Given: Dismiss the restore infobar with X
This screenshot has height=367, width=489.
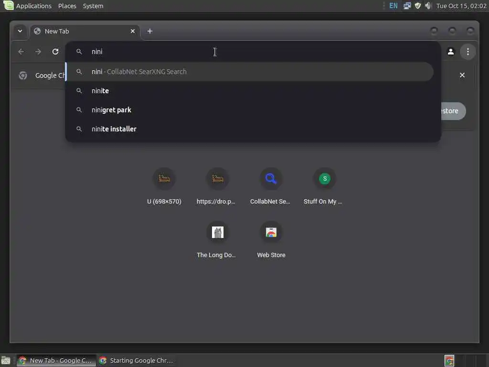Looking at the screenshot, I should [462, 75].
